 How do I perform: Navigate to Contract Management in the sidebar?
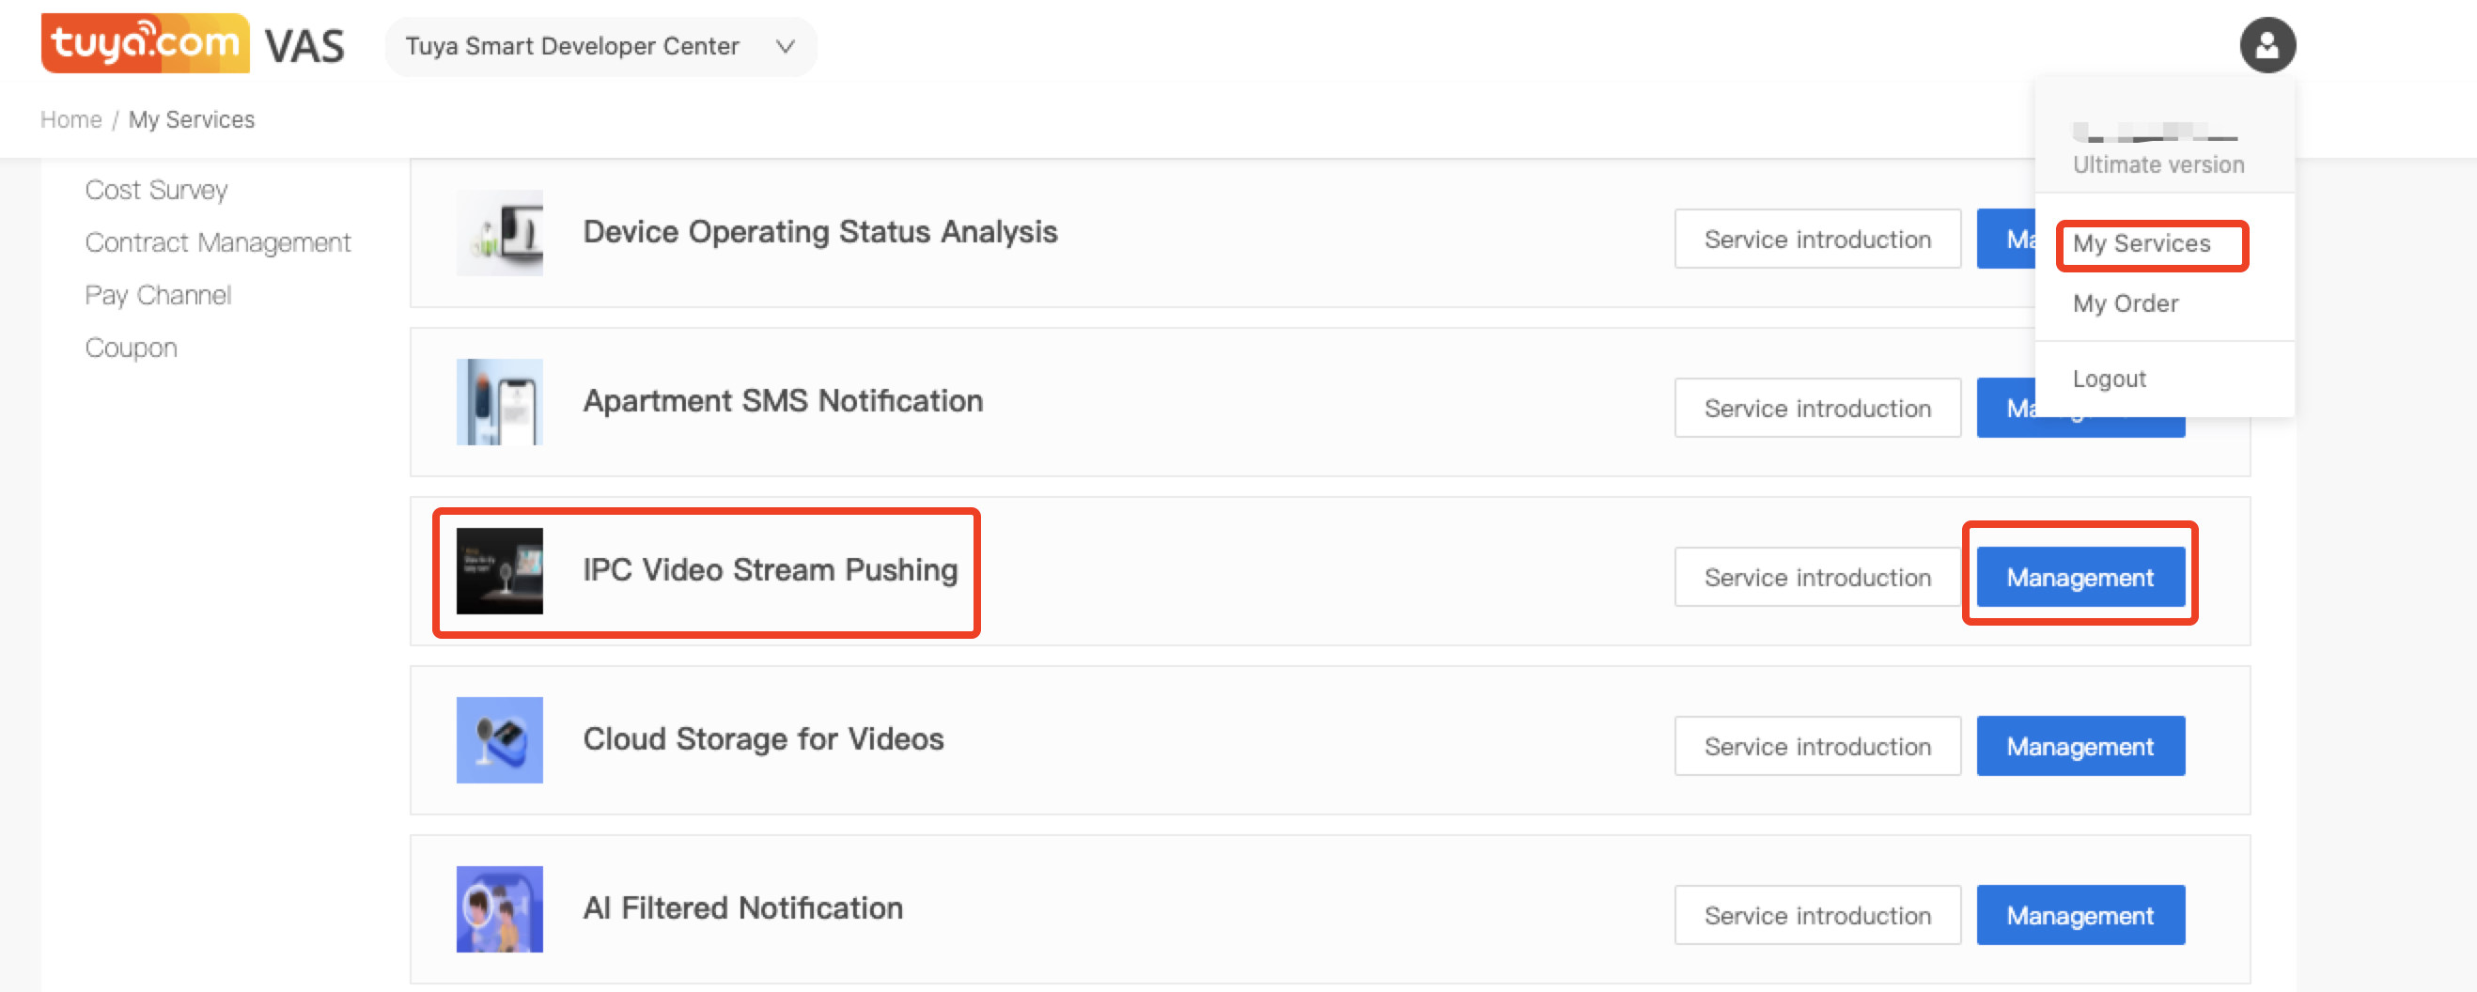click(217, 242)
